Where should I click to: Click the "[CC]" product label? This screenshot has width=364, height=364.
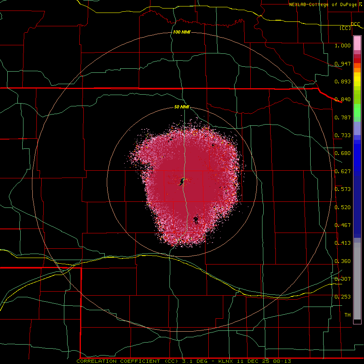click(x=345, y=28)
